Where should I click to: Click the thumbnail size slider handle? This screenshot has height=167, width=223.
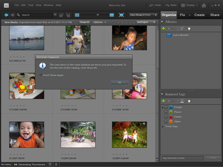pos(98,15)
